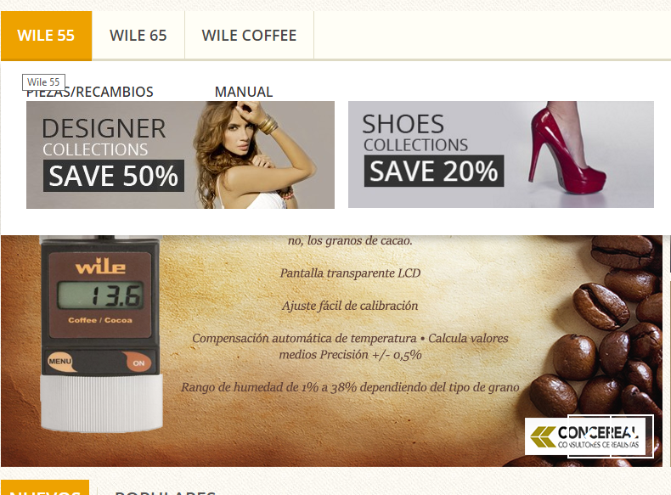Viewport: 671px width, 495px height.
Task: Click the Shoes Collections banner
Action: pyautogui.click(x=500, y=155)
